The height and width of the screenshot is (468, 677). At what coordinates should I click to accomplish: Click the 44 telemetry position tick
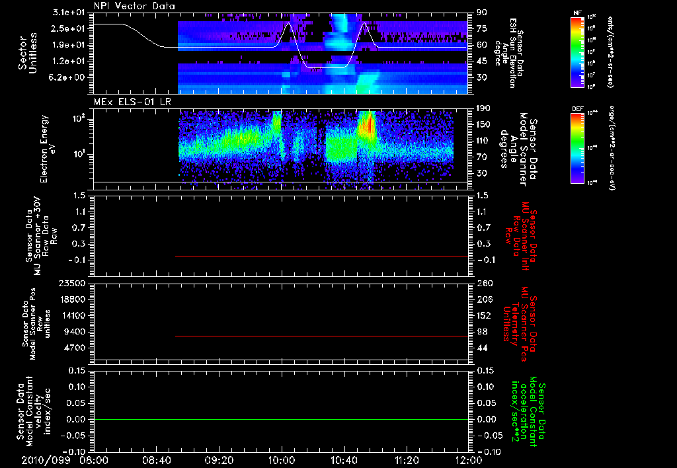(481, 348)
